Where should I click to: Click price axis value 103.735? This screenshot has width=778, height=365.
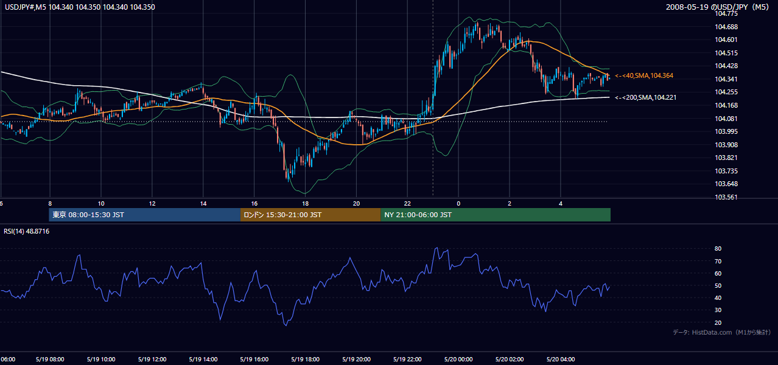point(727,171)
